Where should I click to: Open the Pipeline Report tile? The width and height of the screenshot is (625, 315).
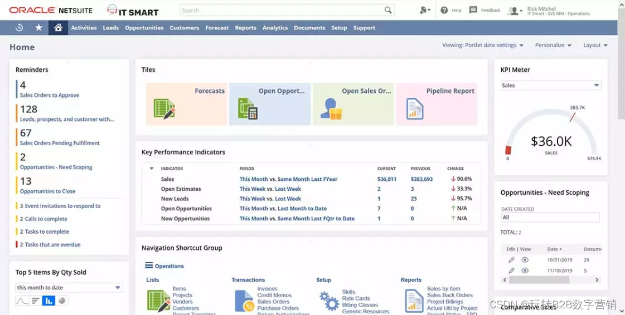(437, 104)
